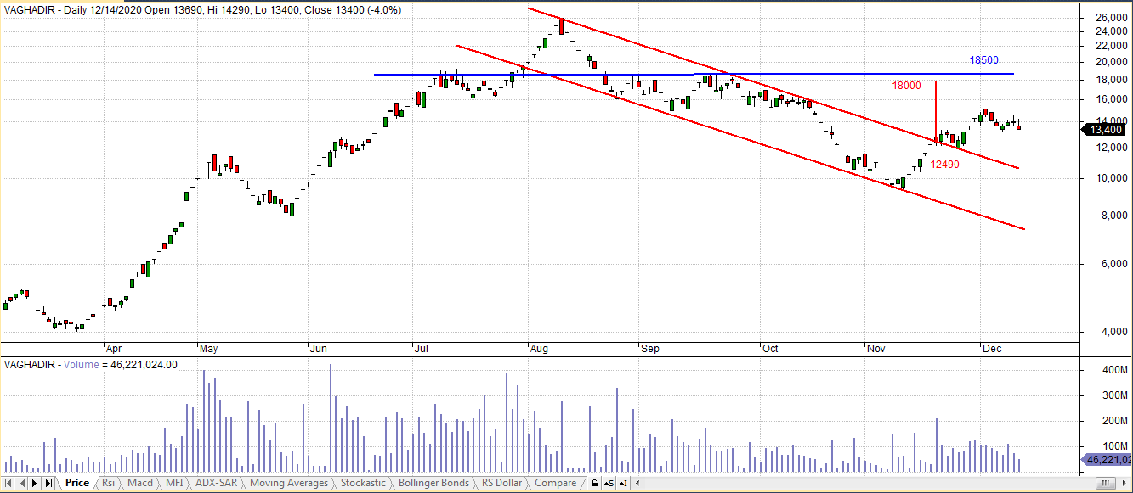The width and height of the screenshot is (1133, 493).
Task: Select the MFI tab
Action: coord(173,483)
